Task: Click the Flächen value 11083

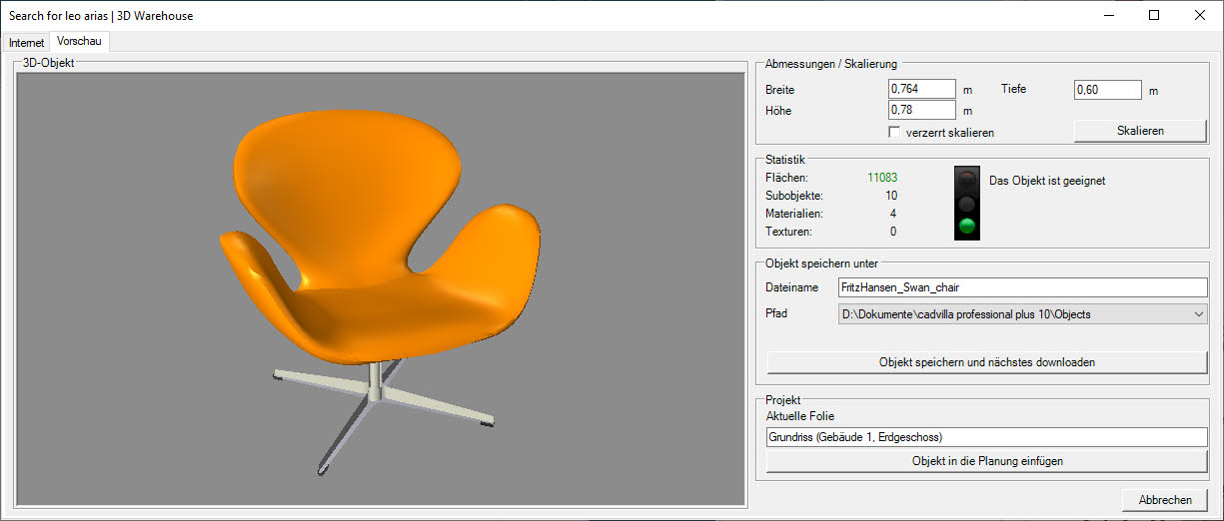Action: pos(882,178)
